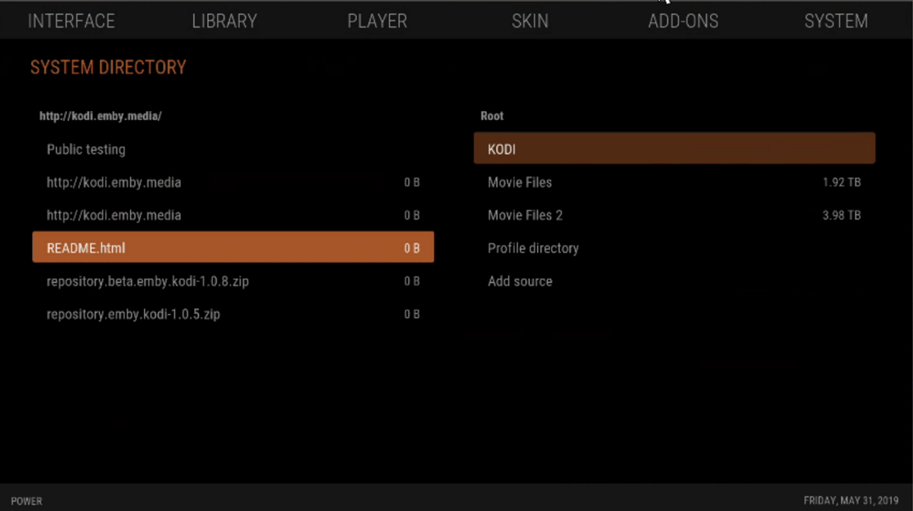Click the Root path label
Screen dimensions: 913x511
tap(492, 116)
